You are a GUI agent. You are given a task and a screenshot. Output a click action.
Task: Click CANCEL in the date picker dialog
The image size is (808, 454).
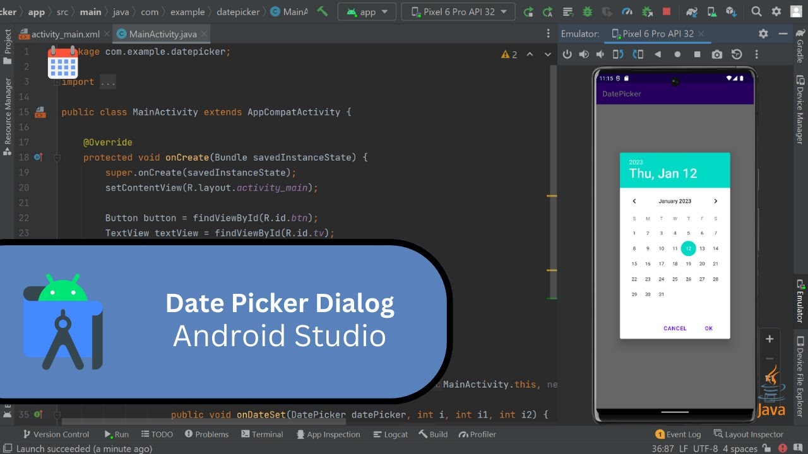tap(675, 329)
